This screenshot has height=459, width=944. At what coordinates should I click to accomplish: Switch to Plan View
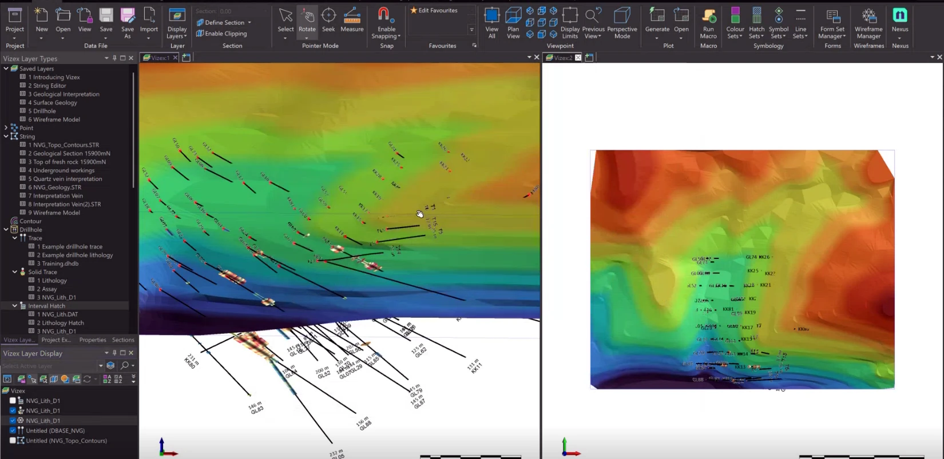pos(513,23)
